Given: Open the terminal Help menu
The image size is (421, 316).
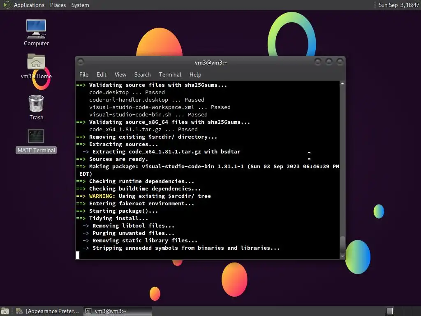Looking at the screenshot, I should tap(195, 75).
